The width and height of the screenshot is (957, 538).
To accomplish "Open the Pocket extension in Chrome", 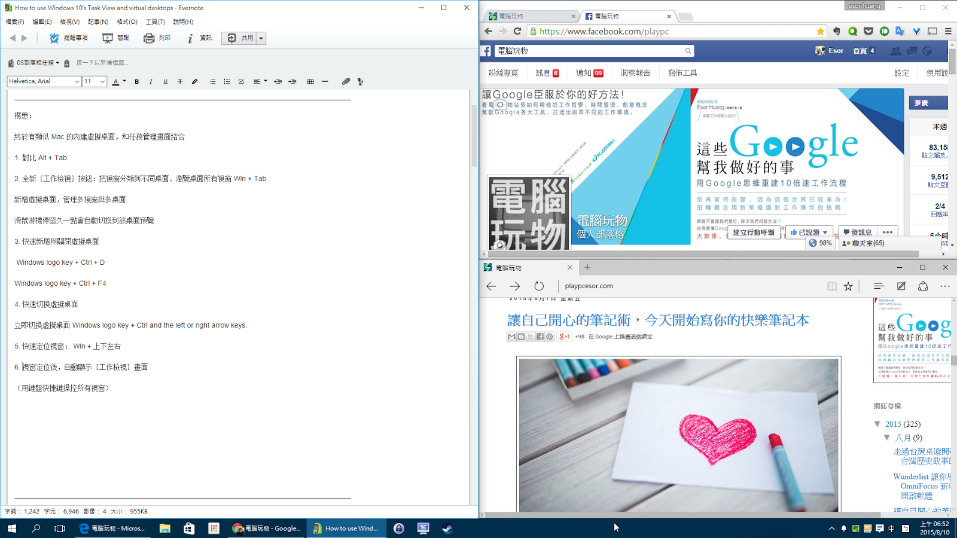I will pos(868,31).
